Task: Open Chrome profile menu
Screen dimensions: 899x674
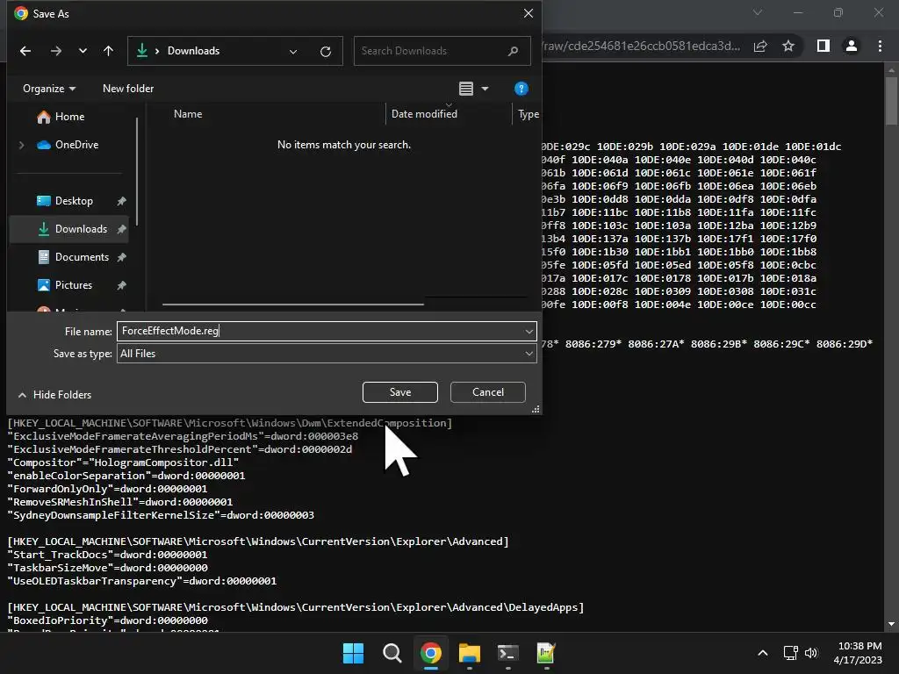Action: tap(852, 46)
